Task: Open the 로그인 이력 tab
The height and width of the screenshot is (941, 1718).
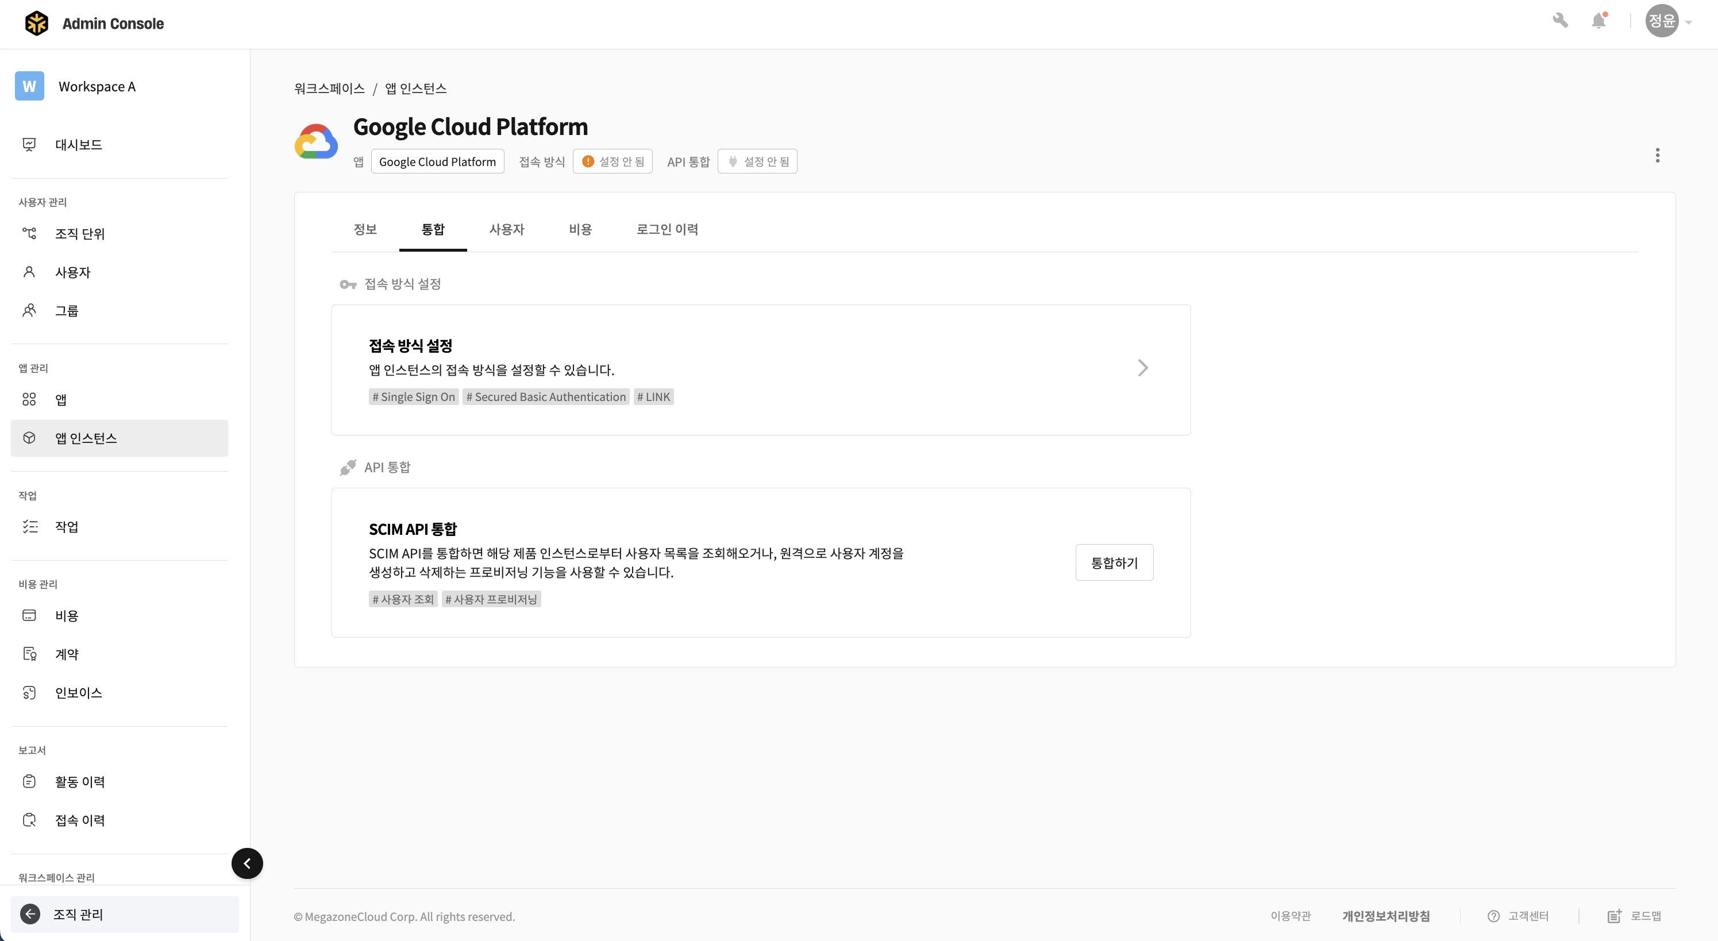Action: click(667, 229)
